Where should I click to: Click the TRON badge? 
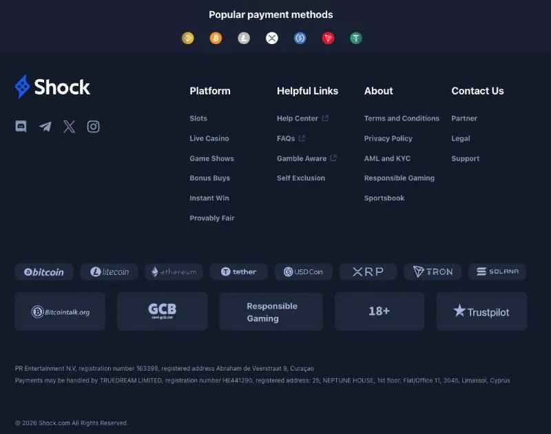(433, 271)
